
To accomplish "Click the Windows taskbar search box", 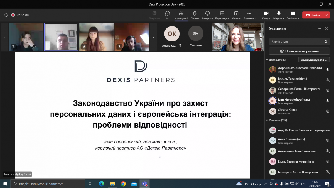I will [48, 184].
